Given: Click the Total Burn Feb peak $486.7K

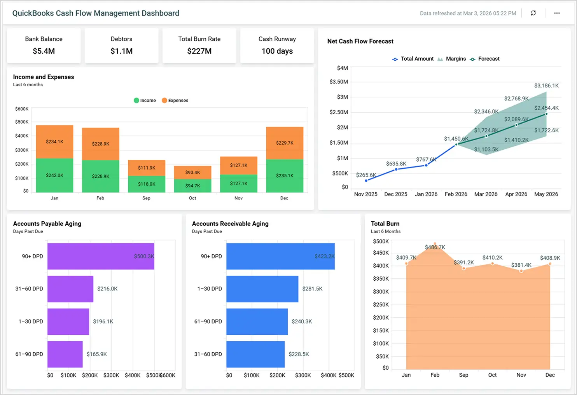Looking at the screenshot, I should 435,244.
